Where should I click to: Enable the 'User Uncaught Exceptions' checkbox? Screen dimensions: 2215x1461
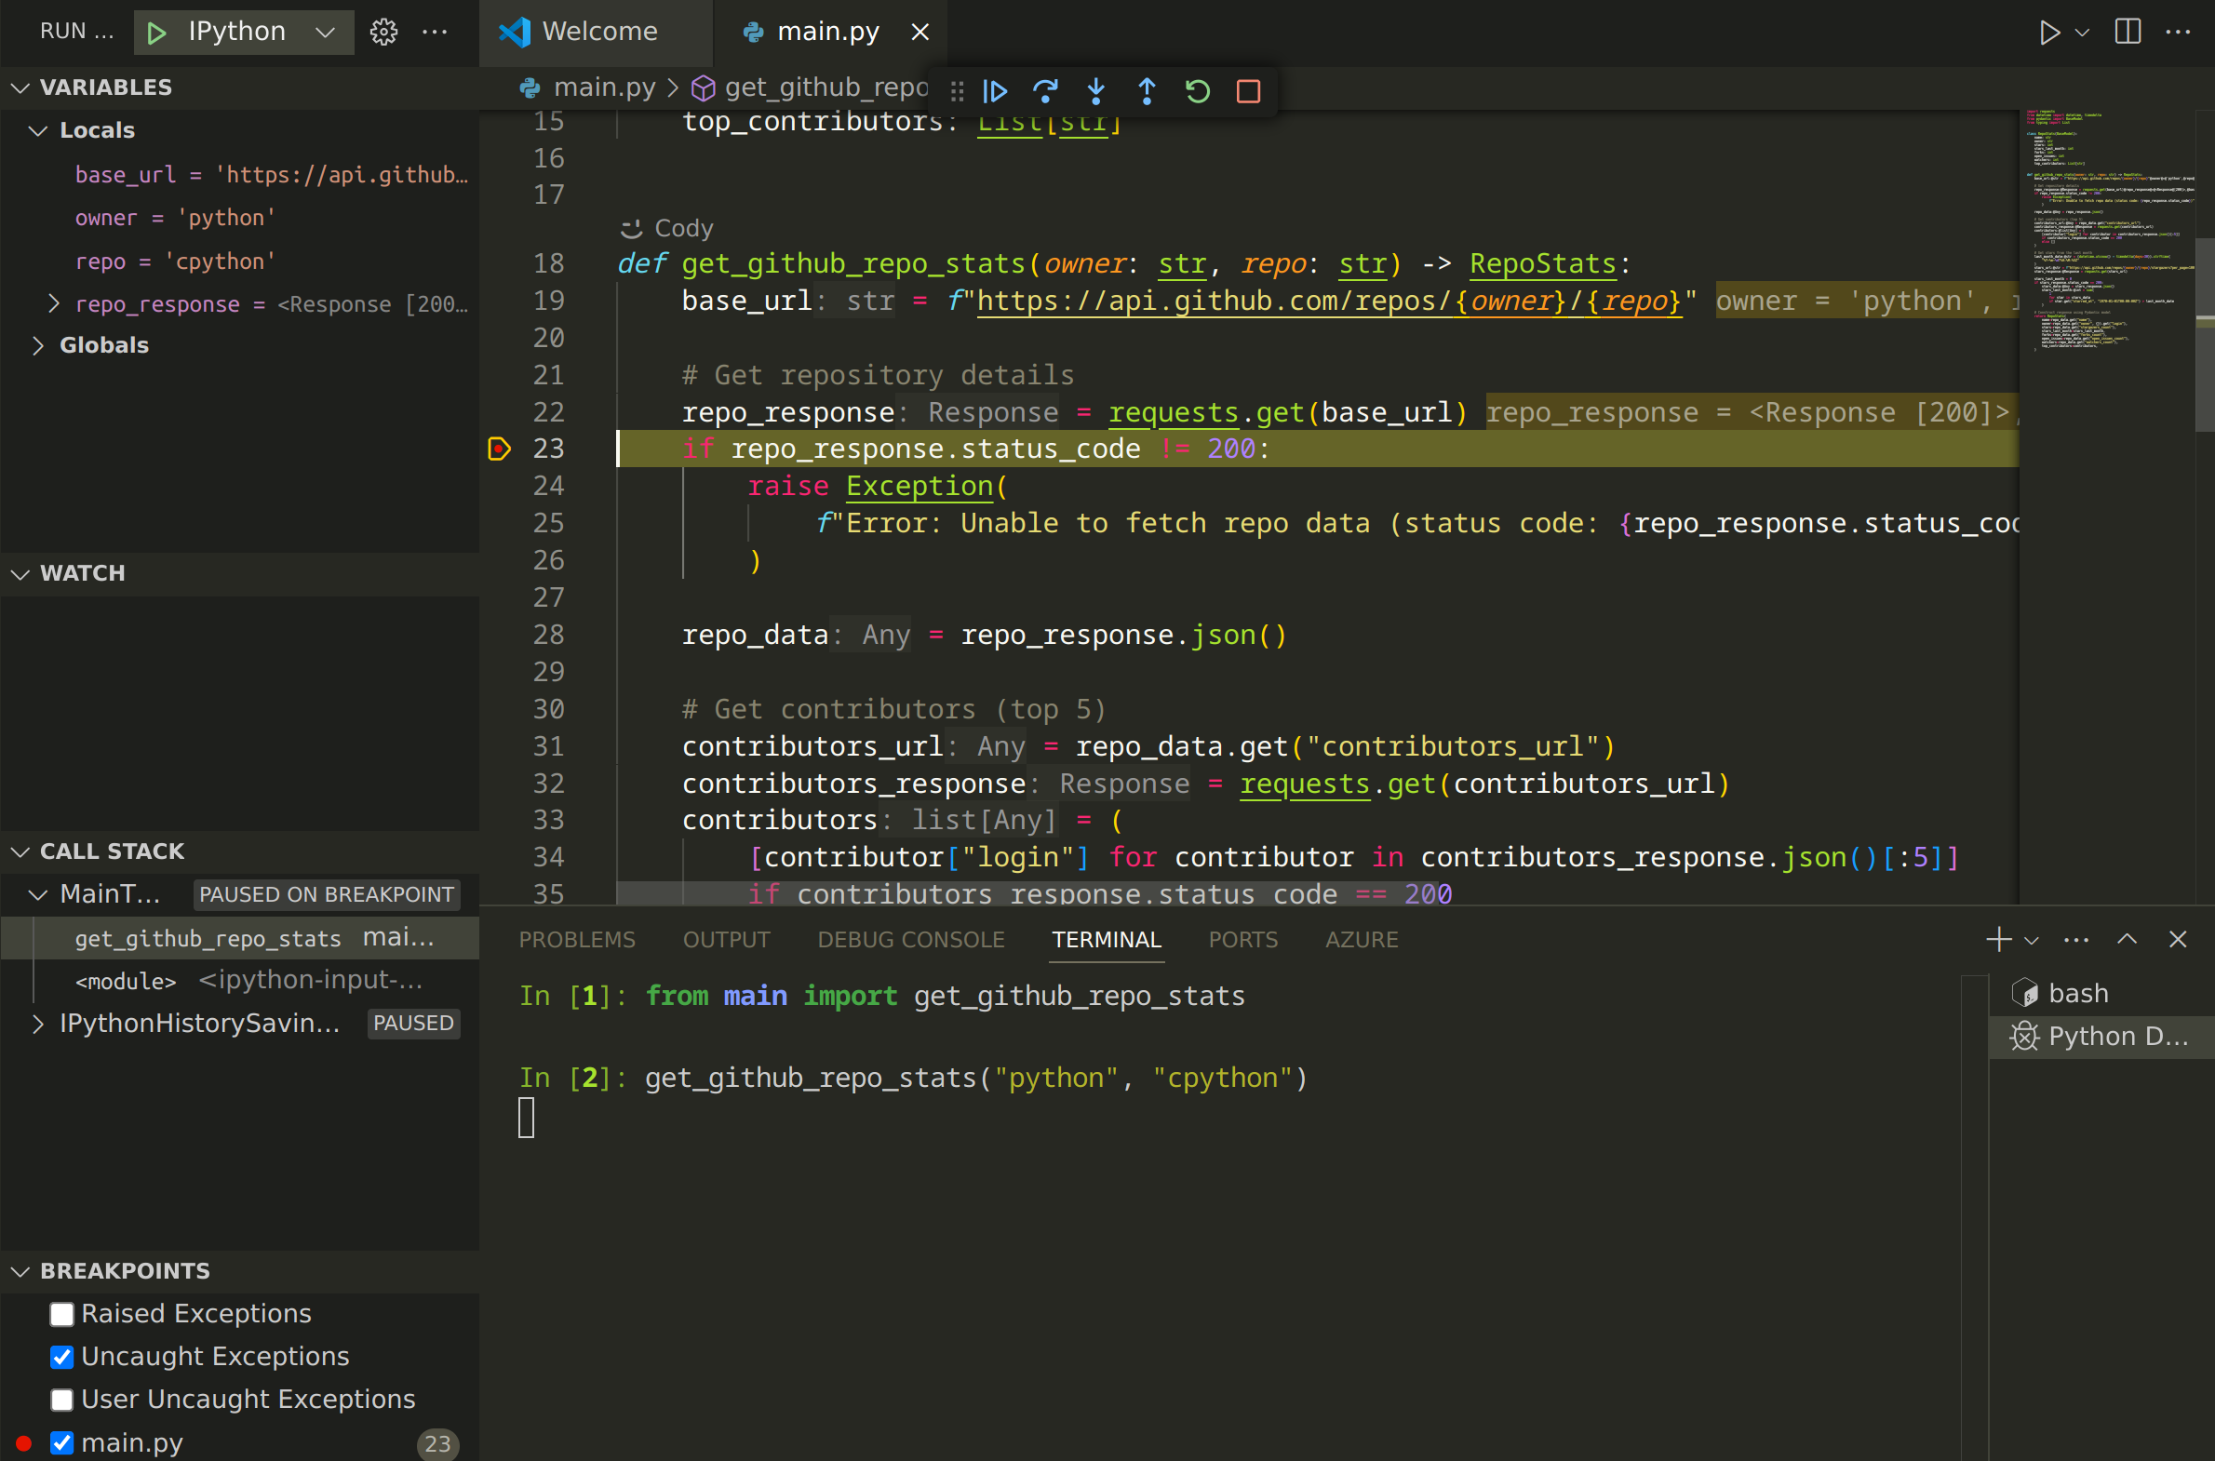click(x=60, y=1398)
